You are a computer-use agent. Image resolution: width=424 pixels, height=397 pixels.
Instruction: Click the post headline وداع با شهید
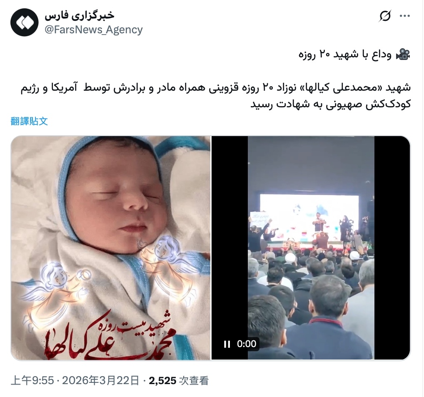pyautogui.click(x=345, y=55)
